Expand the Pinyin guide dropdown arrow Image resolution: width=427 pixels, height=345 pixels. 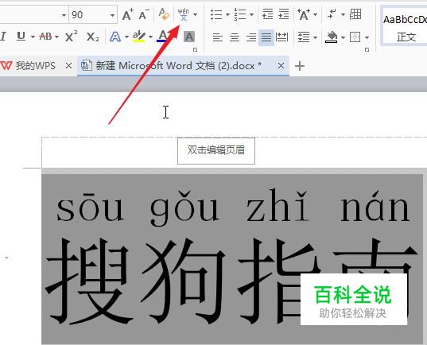click(196, 14)
